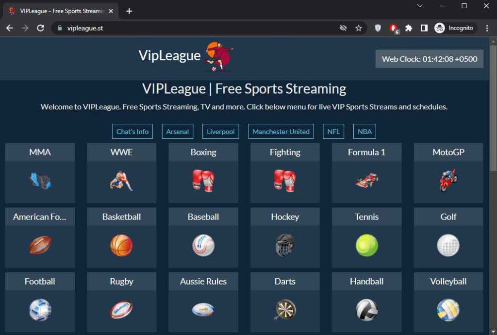
Task: Open the extensions puzzle-piece menu
Action: click(409, 28)
